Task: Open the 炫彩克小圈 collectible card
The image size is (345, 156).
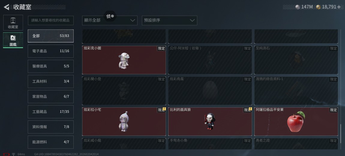Action: click(124, 60)
